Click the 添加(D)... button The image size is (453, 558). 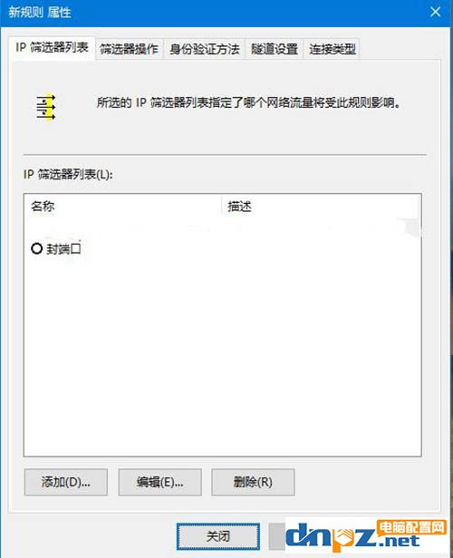pyautogui.click(x=66, y=482)
